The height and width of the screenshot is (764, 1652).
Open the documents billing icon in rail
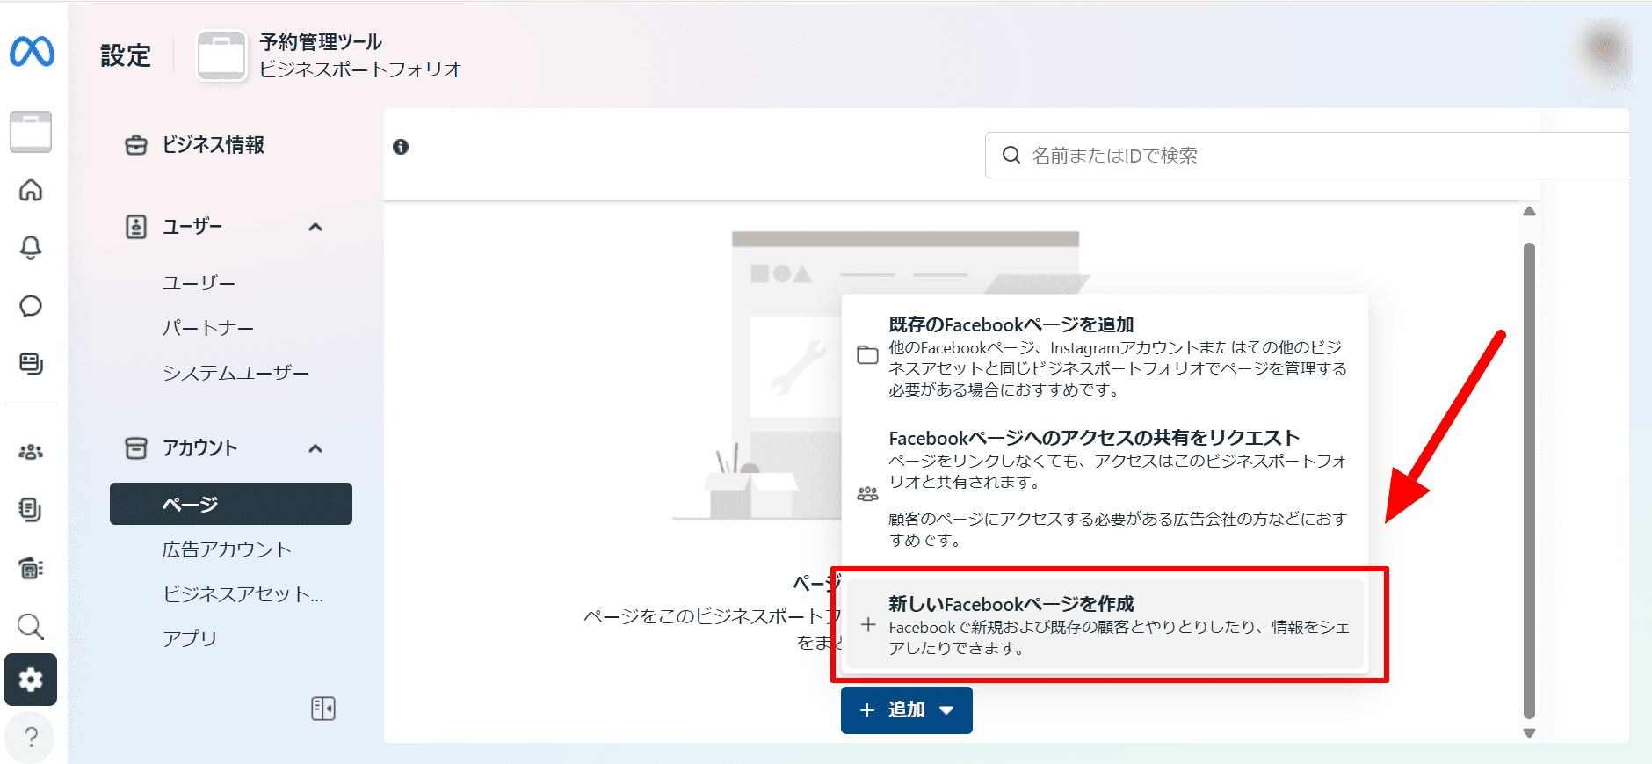[31, 510]
